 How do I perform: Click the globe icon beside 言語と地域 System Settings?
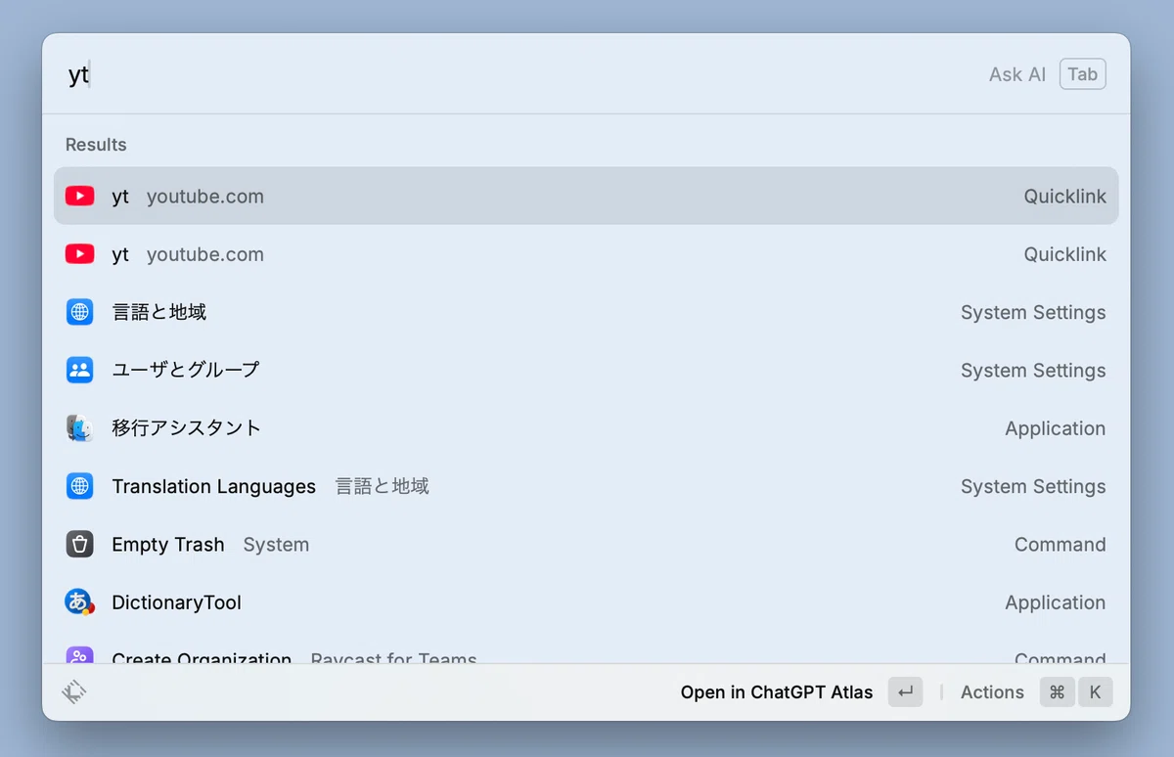80,312
